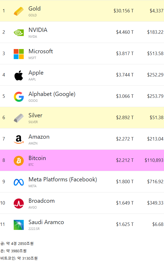Viewport: 164px width, 261px height.
Task: Click Microsoft's $513.58 price
Action: point(155,54)
